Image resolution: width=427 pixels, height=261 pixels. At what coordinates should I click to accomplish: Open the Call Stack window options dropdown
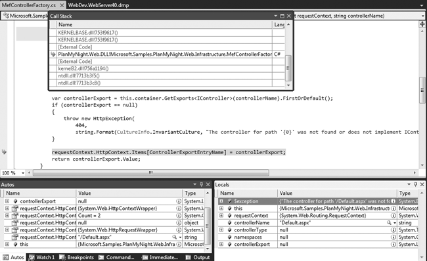click(x=276, y=16)
